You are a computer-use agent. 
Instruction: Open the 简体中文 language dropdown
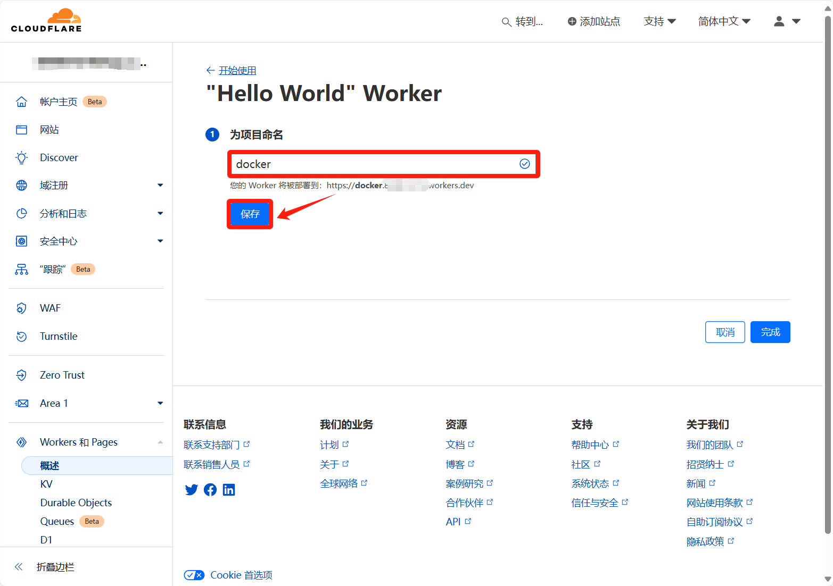[x=724, y=21]
